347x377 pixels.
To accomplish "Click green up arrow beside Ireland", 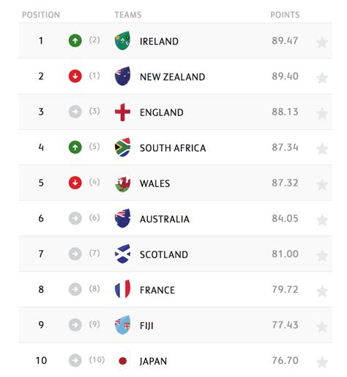I will pyautogui.click(x=75, y=40).
